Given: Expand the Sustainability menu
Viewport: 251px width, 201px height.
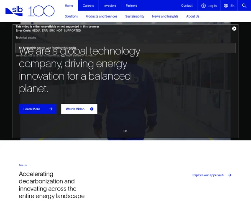Looking at the screenshot, I should click(x=135, y=16).
